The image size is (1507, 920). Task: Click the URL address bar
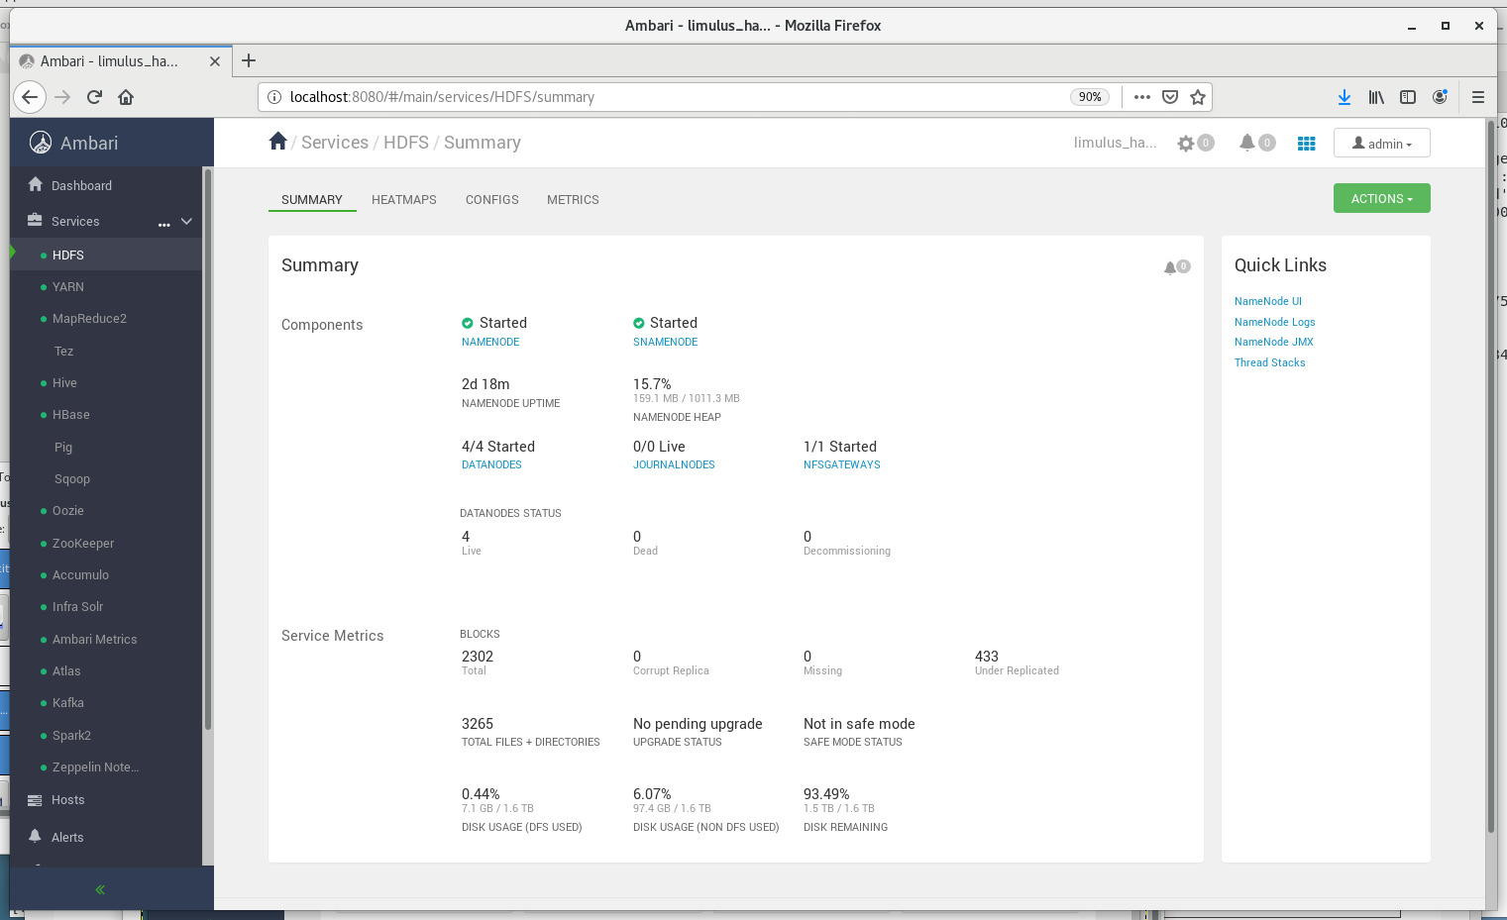pyautogui.click(x=674, y=97)
